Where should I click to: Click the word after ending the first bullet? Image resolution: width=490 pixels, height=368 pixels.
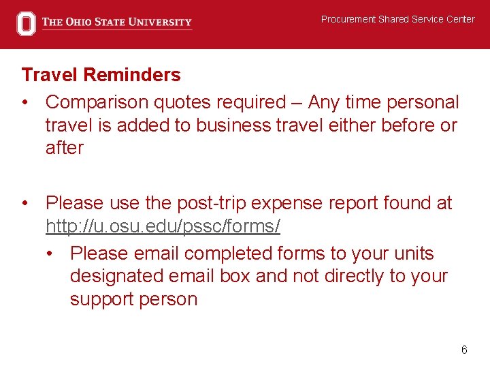[64, 148]
